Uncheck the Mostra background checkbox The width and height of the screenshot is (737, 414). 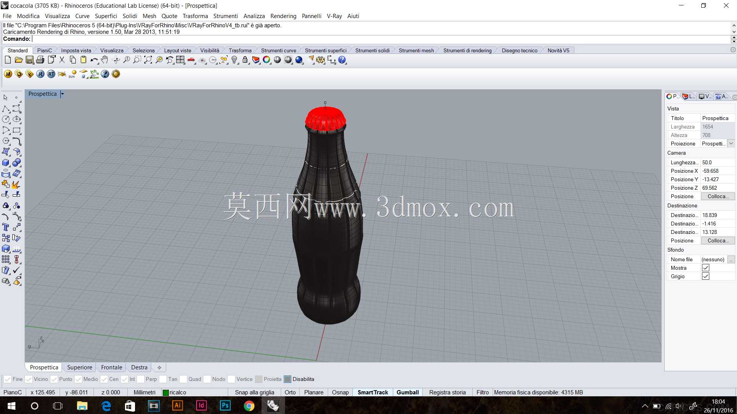point(705,268)
